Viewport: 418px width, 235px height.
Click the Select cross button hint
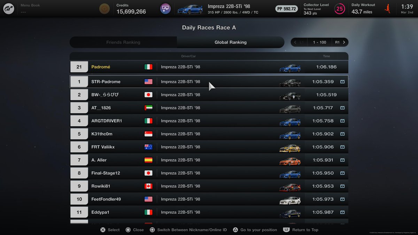point(110,230)
